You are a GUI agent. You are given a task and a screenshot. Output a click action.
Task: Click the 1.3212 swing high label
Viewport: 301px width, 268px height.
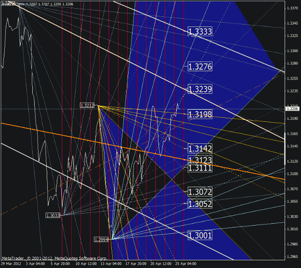(87, 105)
